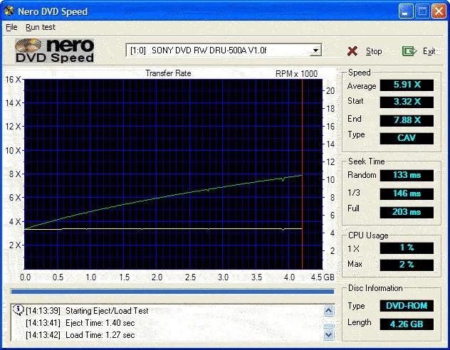Click the Full seek value 203 ms
This screenshot has height=350, width=450.
407,212
